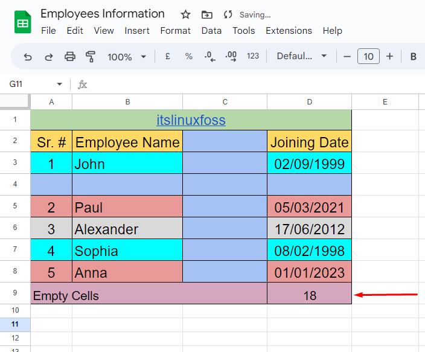Open the Insert menu

(x=137, y=31)
